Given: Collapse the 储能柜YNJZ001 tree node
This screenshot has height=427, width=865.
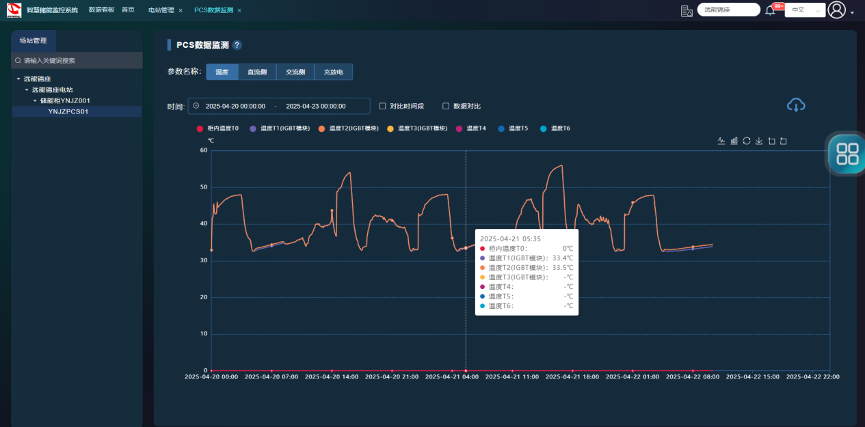Looking at the screenshot, I should [x=35, y=100].
